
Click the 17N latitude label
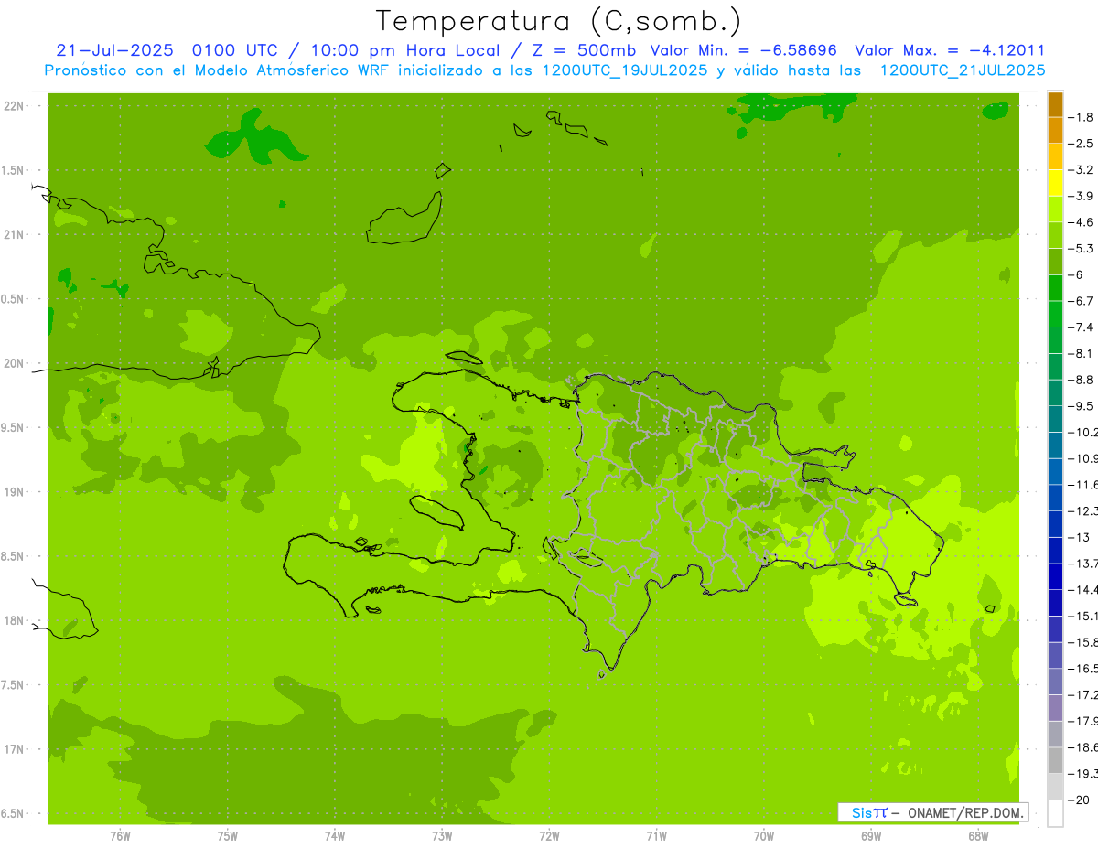16,749
